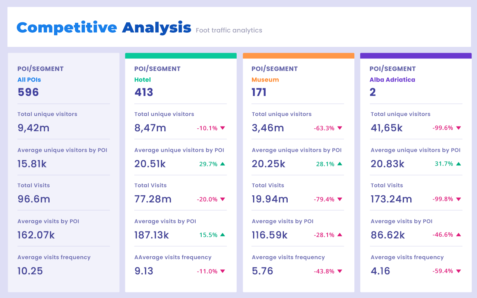
Task: Click the green Hotel card color bar
Action: [x=181, y=56]
